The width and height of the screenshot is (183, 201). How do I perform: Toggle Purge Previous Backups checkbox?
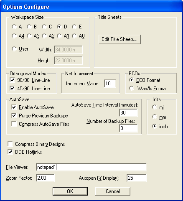coord(14,115)
